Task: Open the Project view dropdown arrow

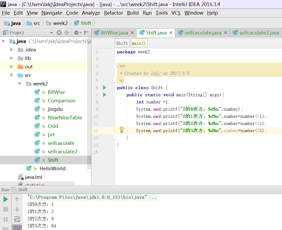Action: click(52, 33)
